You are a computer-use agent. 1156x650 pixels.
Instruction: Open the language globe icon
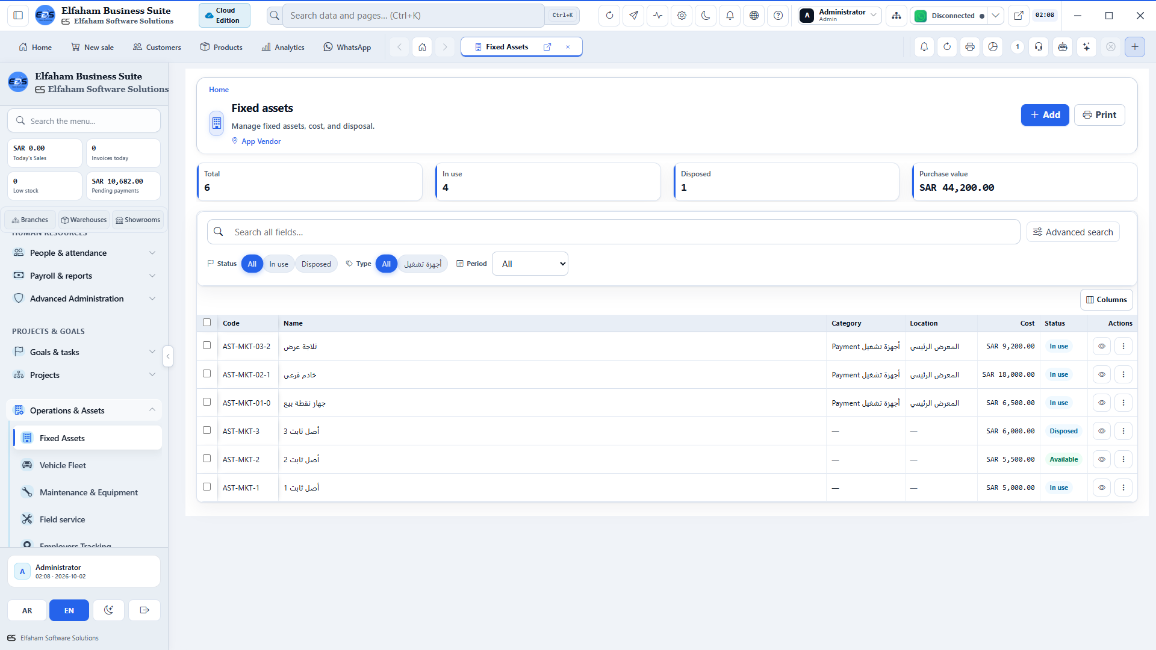click(754, 16)
